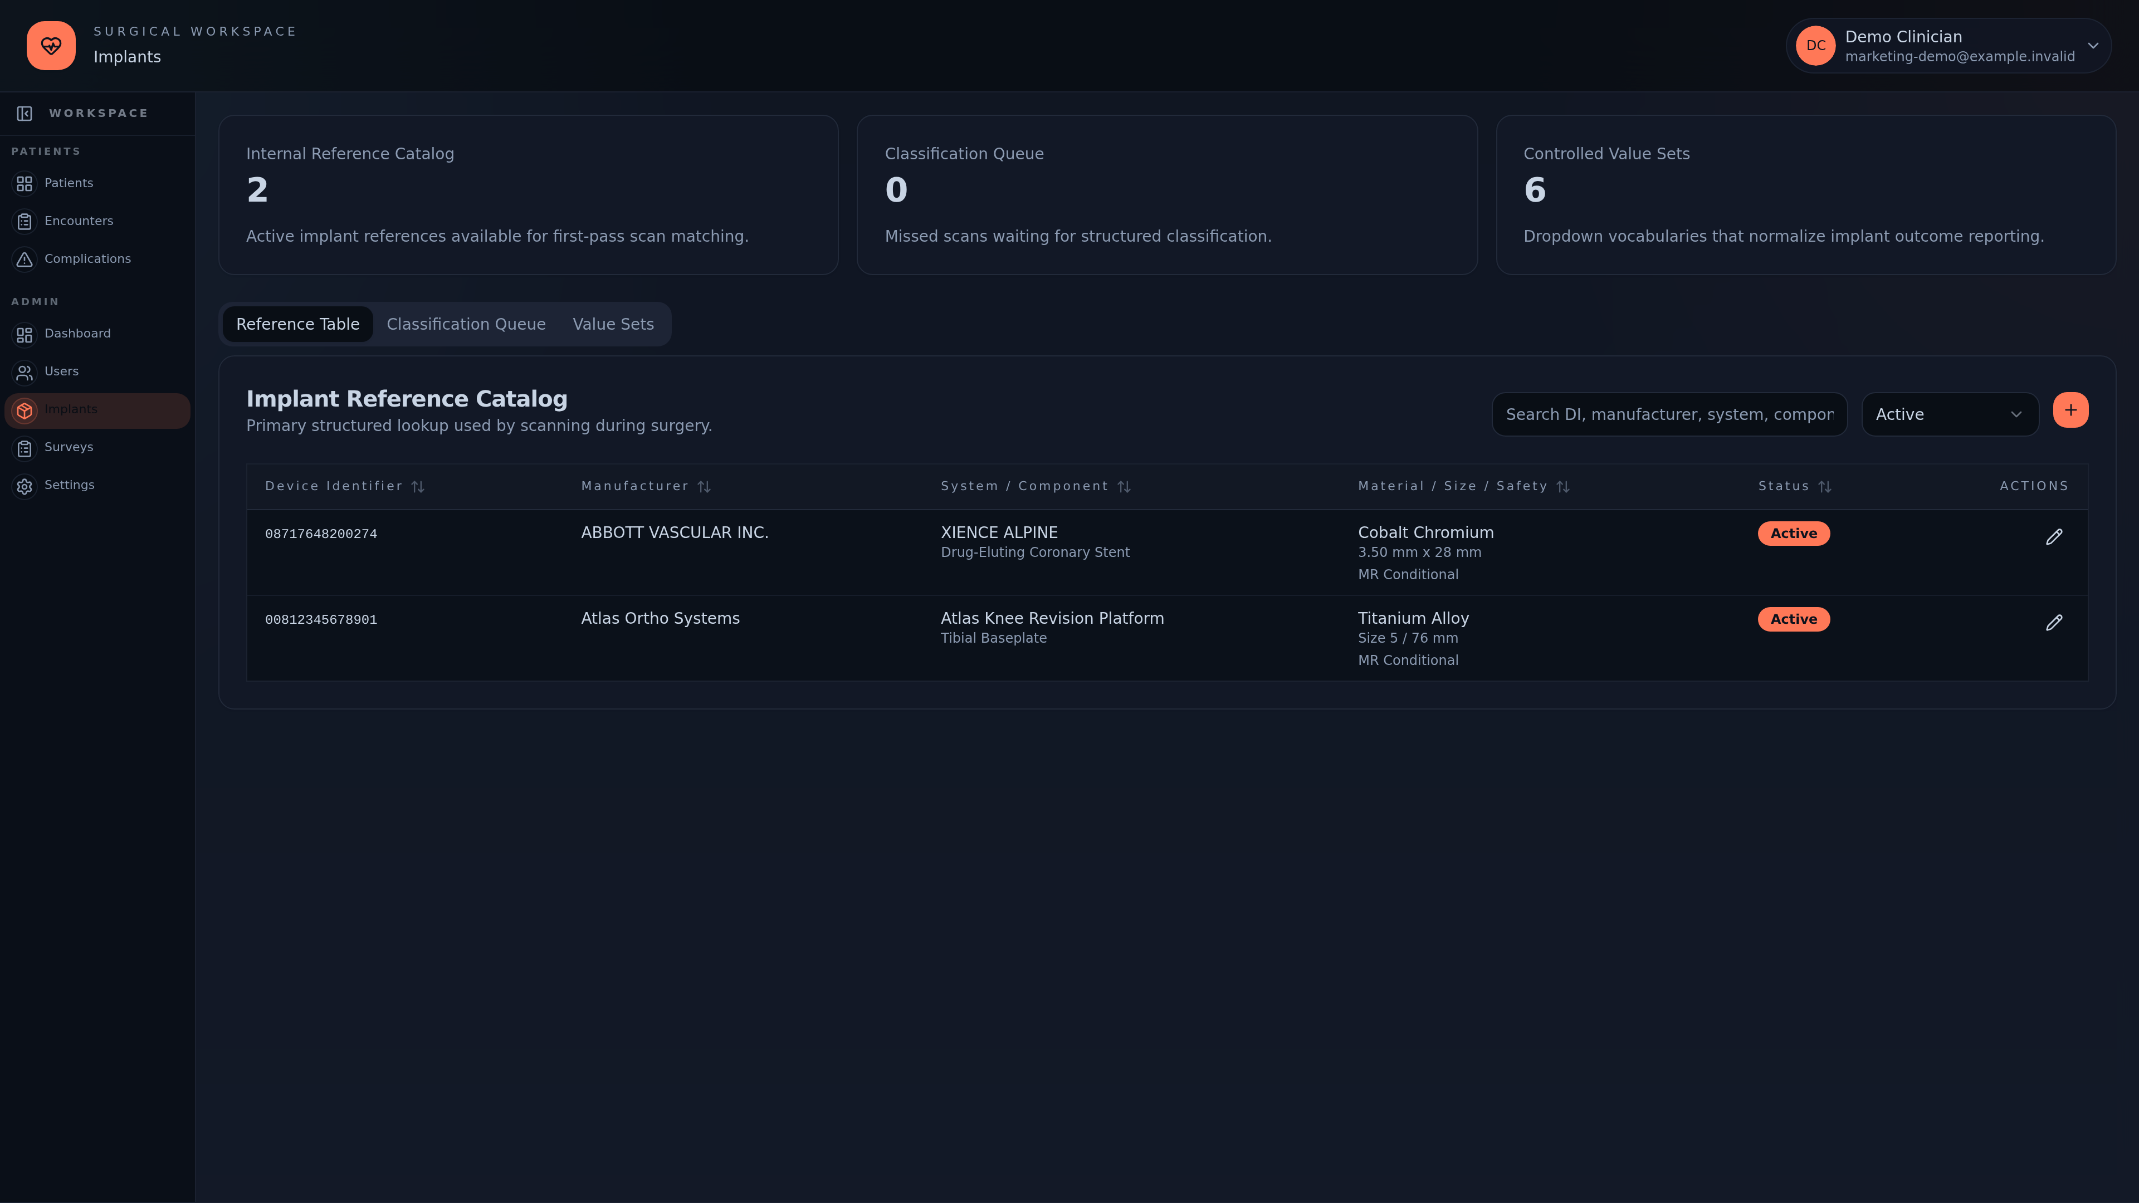The height and width of the screenshot is (1203, 2139).
Task: Click the Drug-Eluting Coronary Stent text
Action: coord(1034,553)
